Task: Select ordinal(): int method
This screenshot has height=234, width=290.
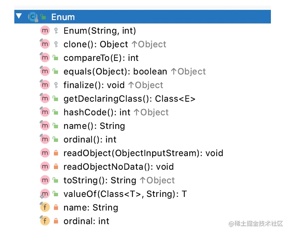Action: 90,139
